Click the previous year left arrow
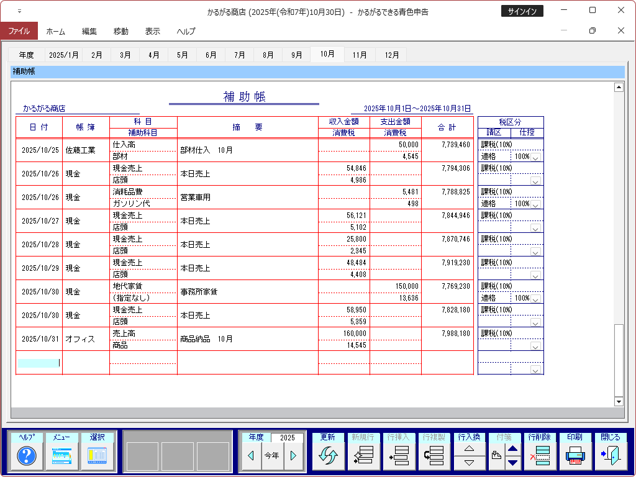The height and width of the screenshot is (477, 636). click(x=251, y=456)
